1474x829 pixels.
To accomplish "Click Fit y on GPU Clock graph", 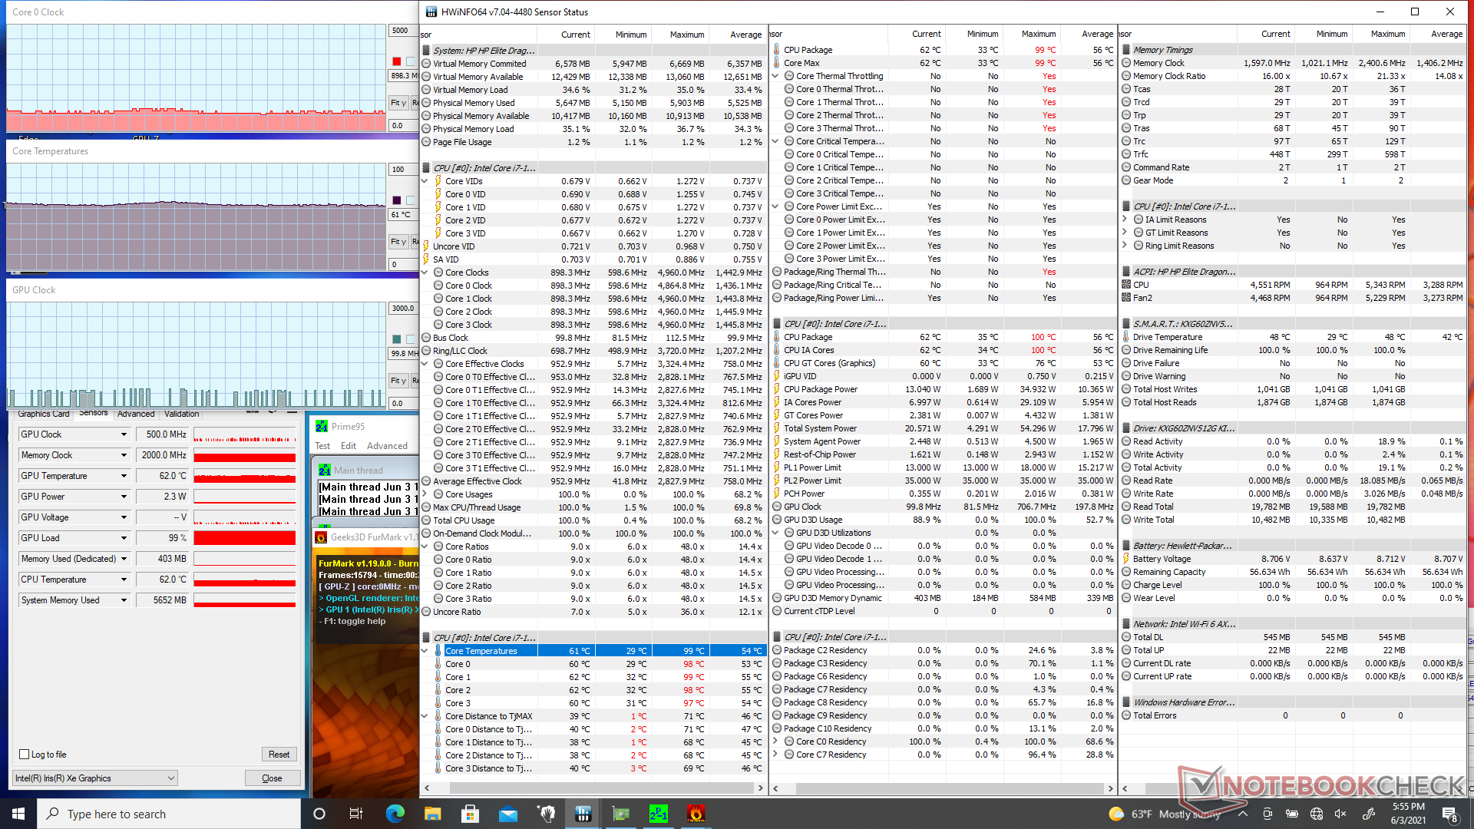I will [x=398, y=381].
